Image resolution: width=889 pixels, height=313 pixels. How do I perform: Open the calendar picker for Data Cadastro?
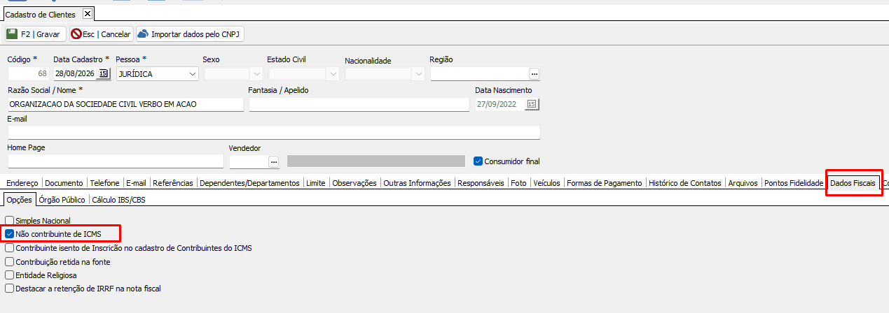pyautogui.click(x=104, y=73)
